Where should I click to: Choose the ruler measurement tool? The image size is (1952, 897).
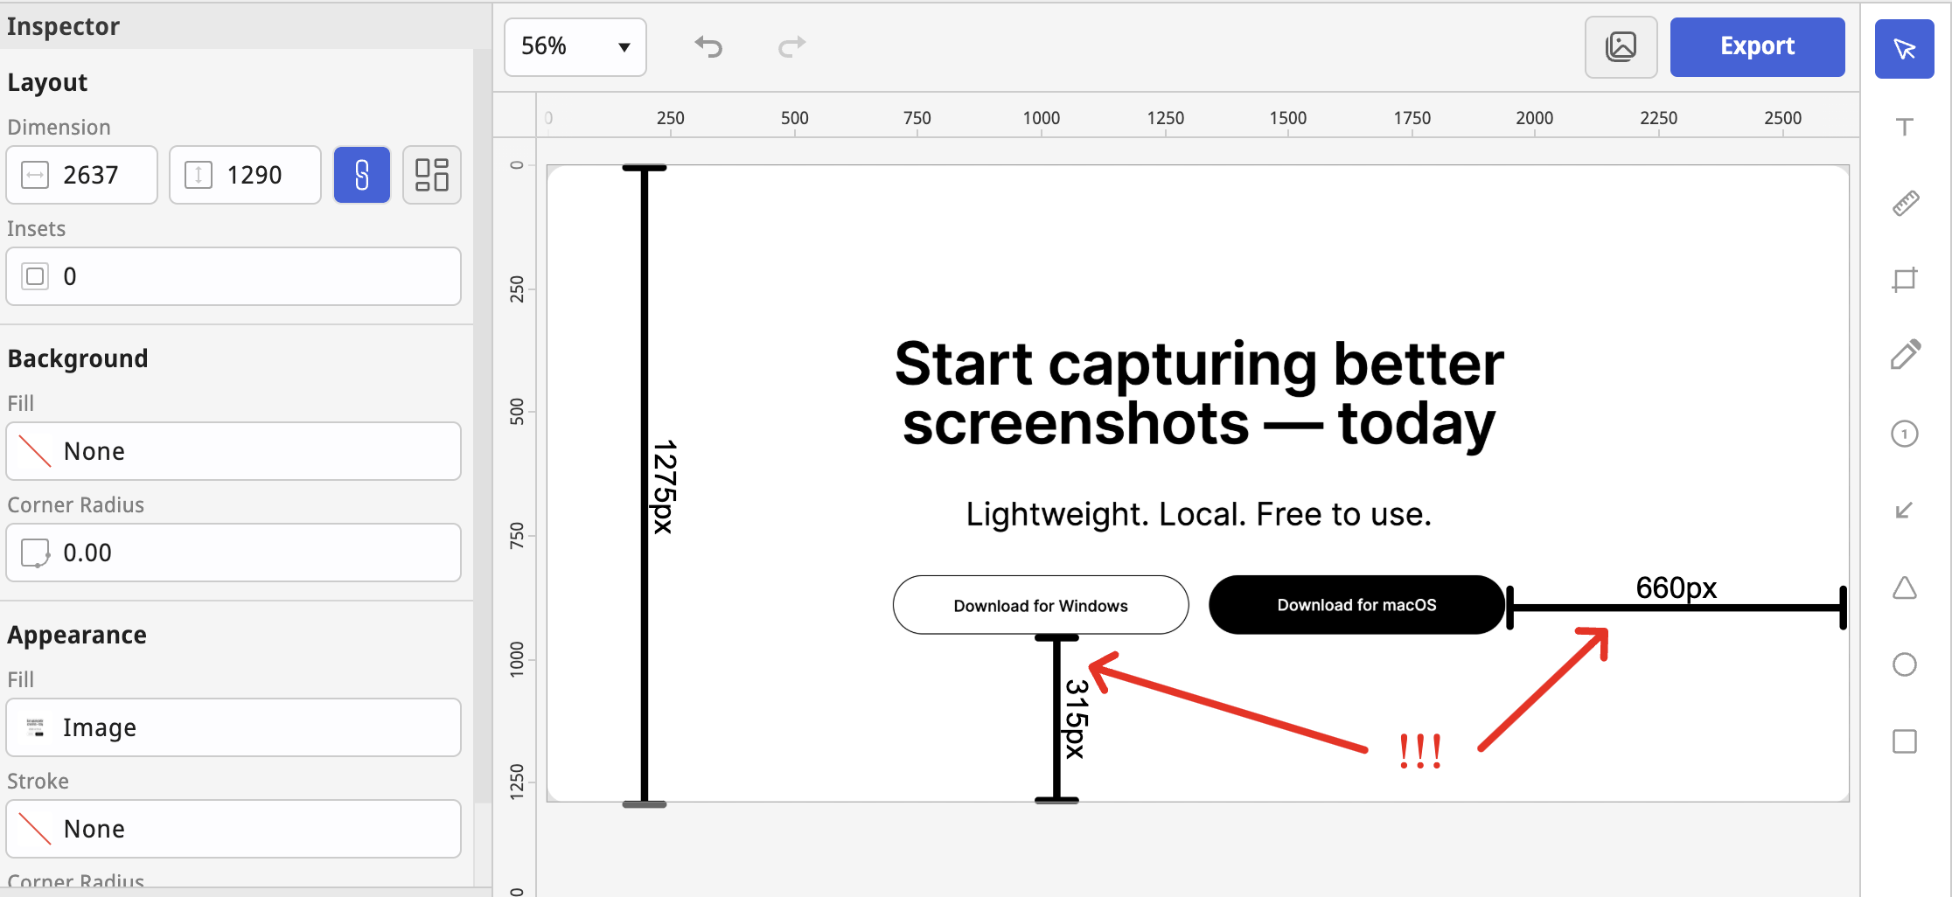[1905, 204]
